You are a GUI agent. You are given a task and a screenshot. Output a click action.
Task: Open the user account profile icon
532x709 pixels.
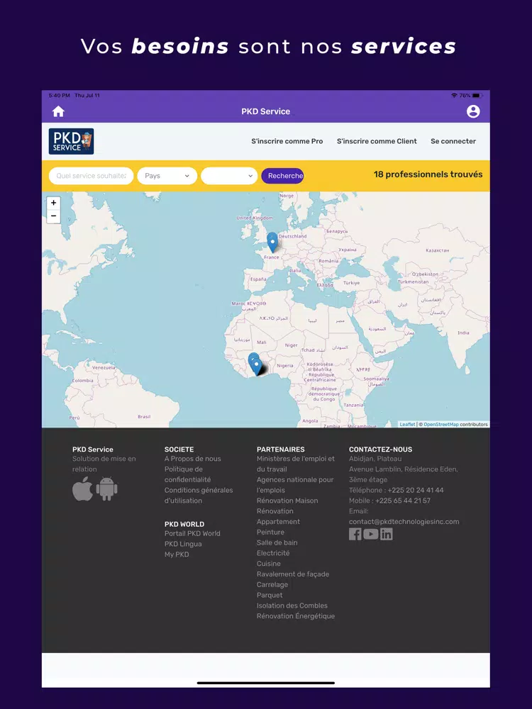click(x=473, y=111)
